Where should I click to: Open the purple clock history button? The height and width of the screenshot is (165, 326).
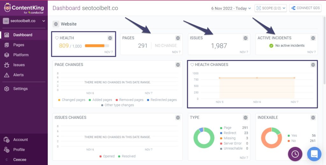point(295,154)
